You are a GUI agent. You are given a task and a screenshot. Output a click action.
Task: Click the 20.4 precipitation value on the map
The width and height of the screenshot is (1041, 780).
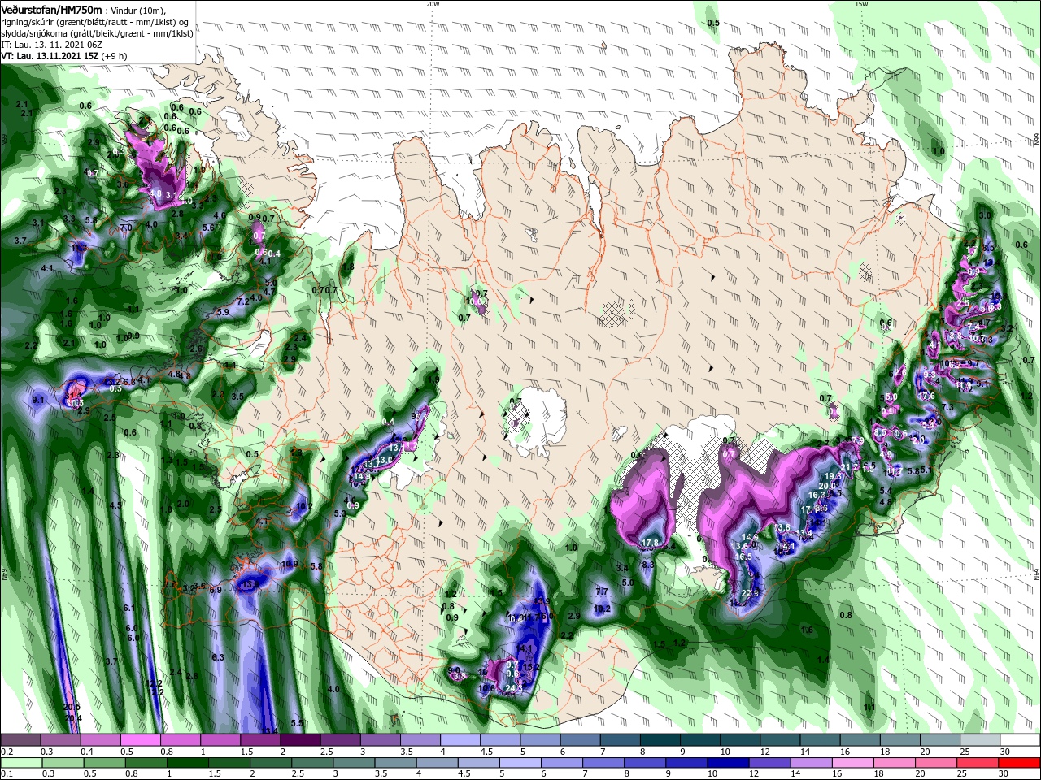tap(73, 718)
